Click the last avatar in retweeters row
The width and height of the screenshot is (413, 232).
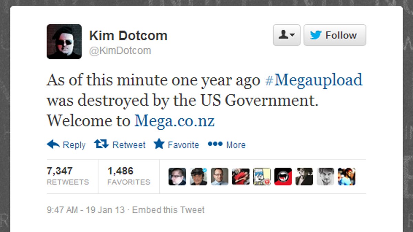point(347,177)
